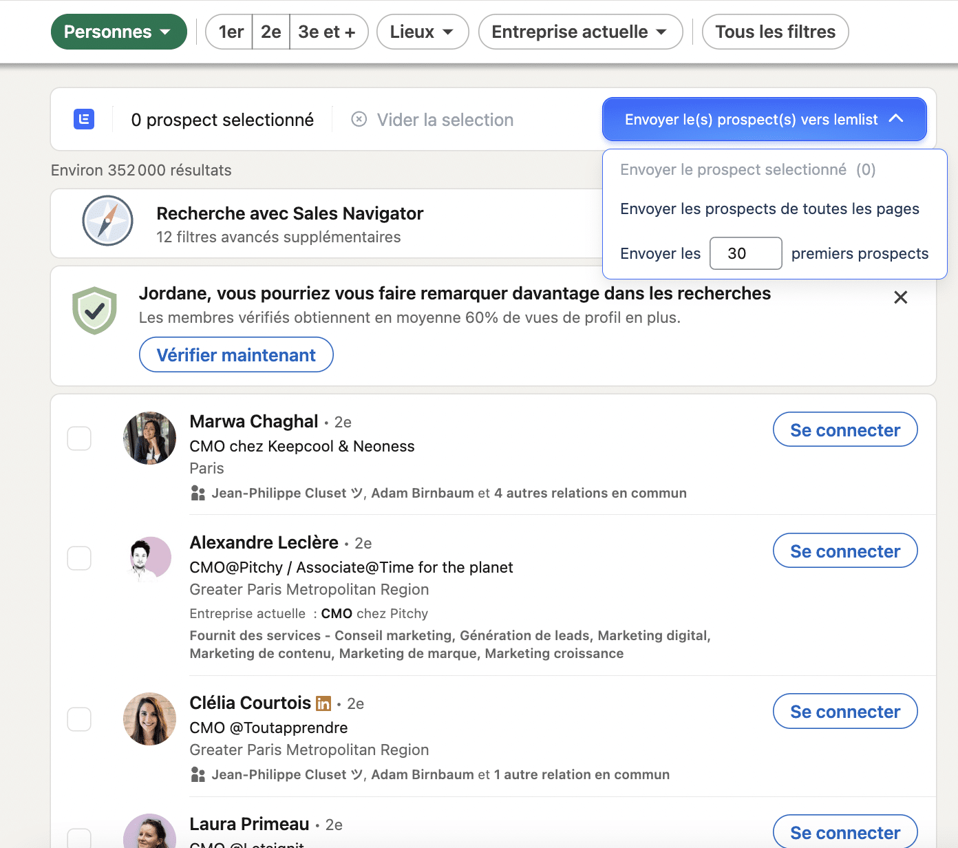Open Marwa Chaghal's profile photo
This screenshot has width=958, height=848.
click(149, 438)
